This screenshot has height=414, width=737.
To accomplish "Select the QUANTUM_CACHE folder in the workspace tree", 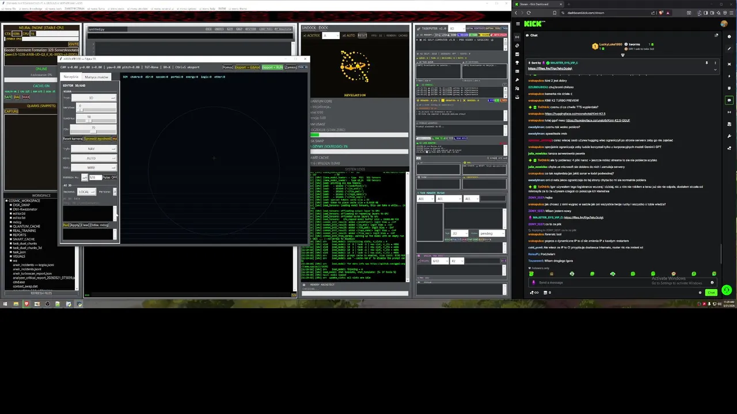I will pos(26,227).
